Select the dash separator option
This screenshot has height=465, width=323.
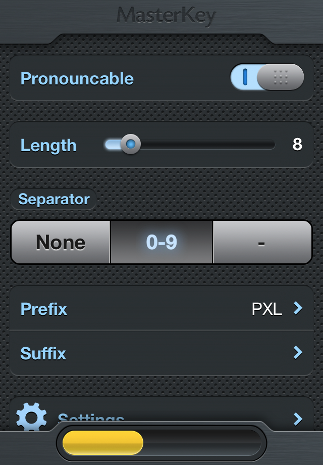pyautogui.click(x=262, y=242)
